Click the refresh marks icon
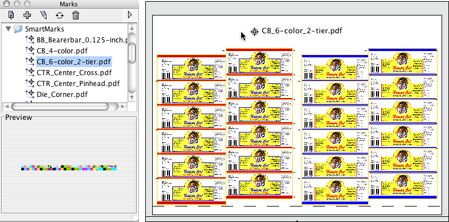The image size is (449, 222). tap(59, 15)
